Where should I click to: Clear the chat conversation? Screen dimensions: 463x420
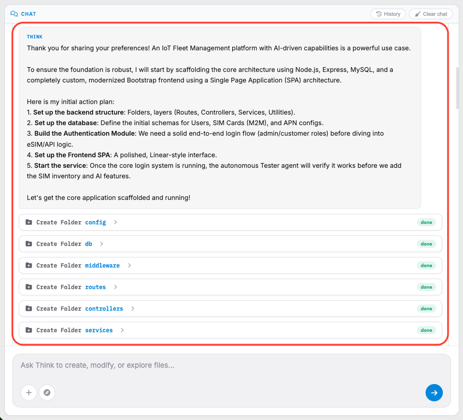pos(430,14)
